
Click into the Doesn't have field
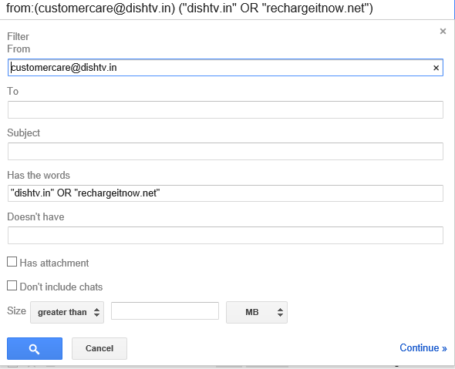(x=225, y=235)
